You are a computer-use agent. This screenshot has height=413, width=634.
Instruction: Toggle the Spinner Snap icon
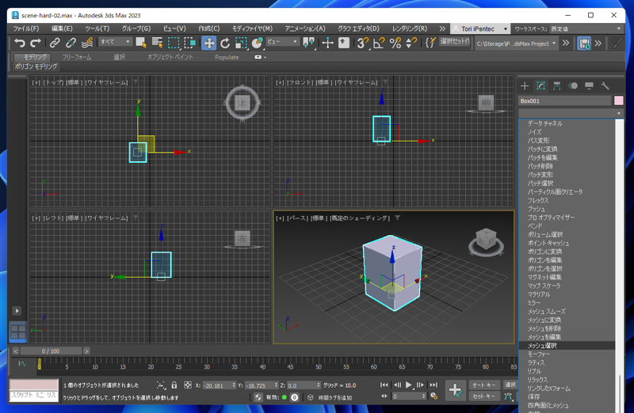coord(411,43)
